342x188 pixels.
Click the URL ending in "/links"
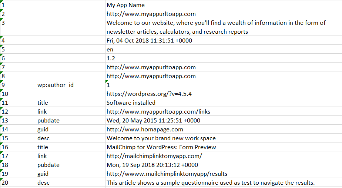[x=158, y=112]
